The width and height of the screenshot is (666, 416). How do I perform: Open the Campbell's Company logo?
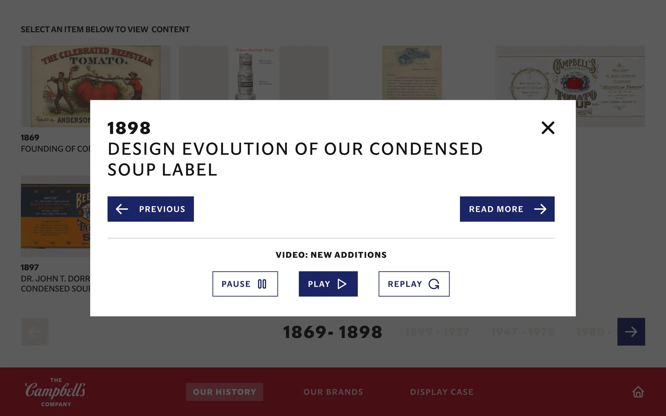[x=55, y=392]
